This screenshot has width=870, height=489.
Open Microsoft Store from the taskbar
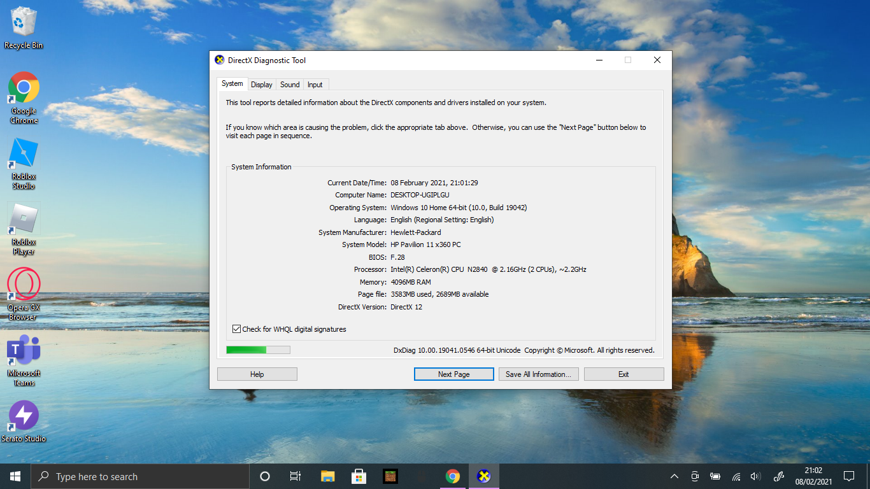[359, 476]
